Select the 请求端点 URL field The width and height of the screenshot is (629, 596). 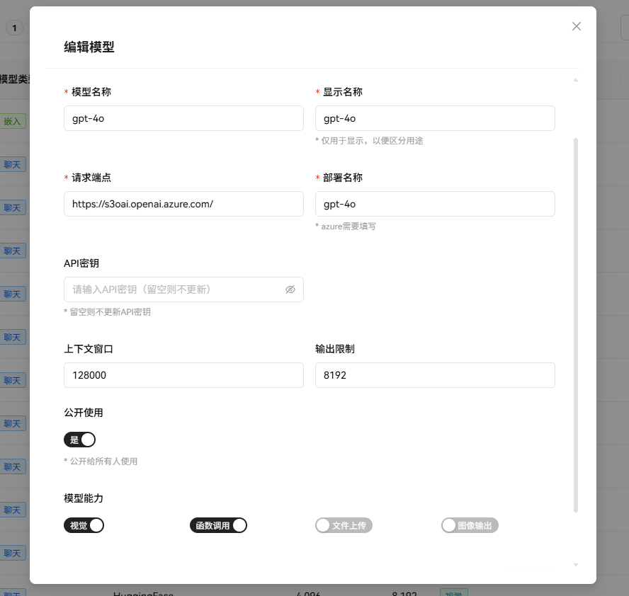tap(183, 204)
